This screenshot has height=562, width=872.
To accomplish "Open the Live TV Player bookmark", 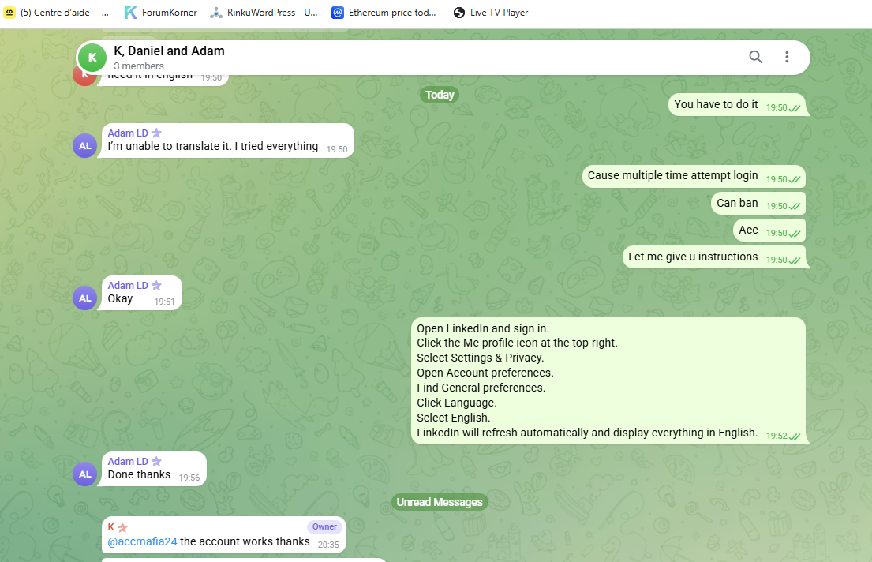I will 491,13.
